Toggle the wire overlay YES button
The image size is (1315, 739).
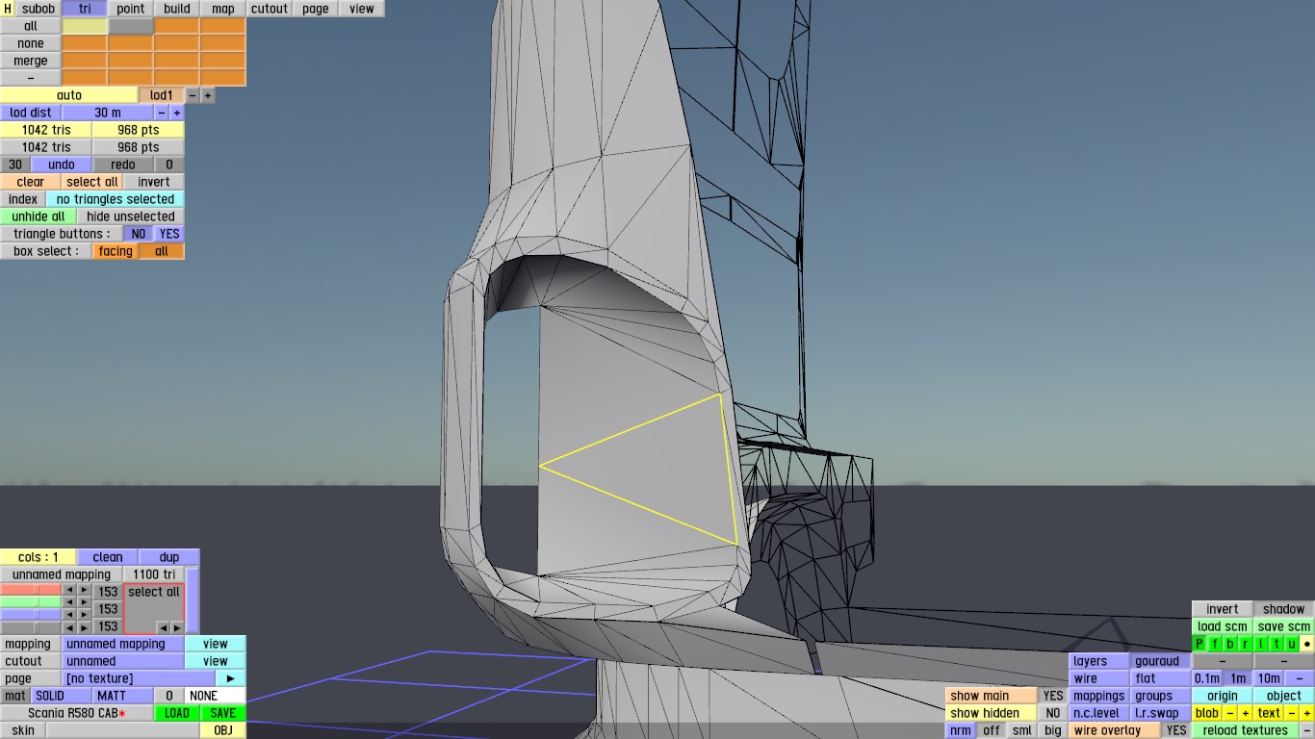pos(1176,730)
